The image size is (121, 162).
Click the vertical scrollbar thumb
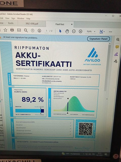point(107,68)
